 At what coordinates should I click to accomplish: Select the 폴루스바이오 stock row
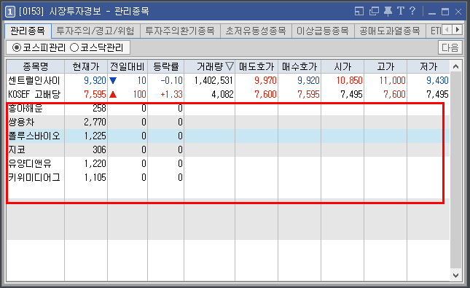pyautogui.click(x=228, y=136)
